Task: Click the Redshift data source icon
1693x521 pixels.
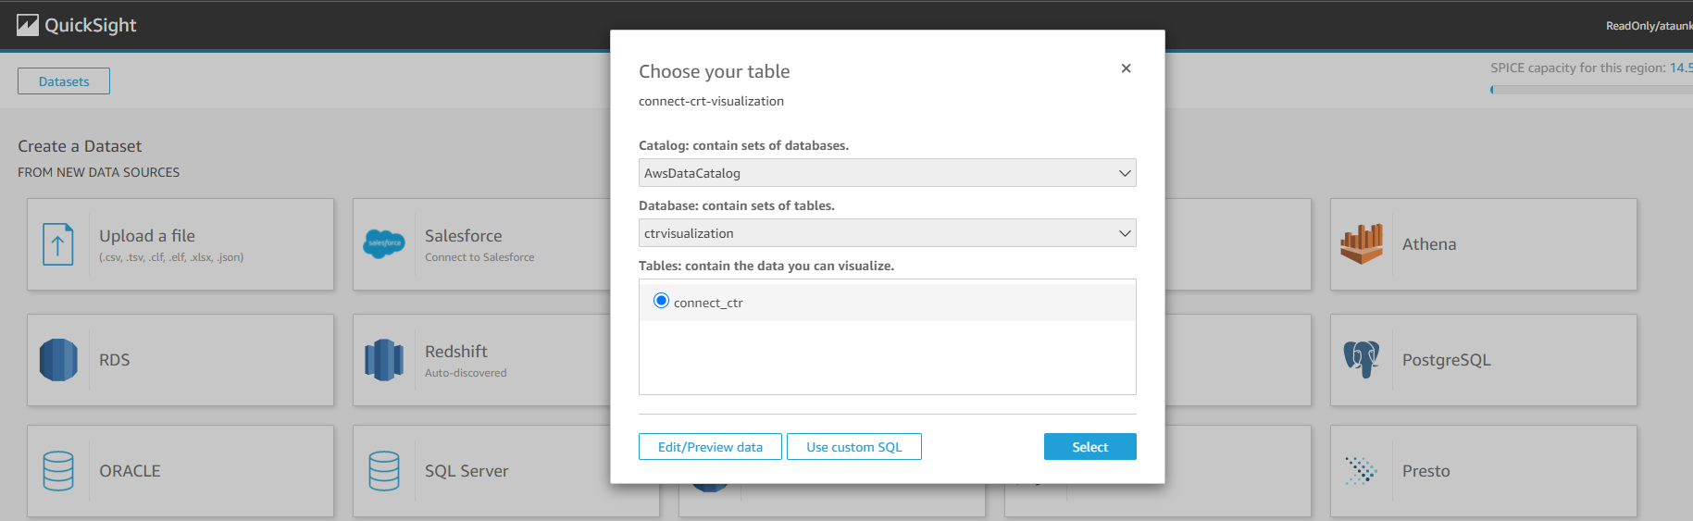Action: [384, 360]
